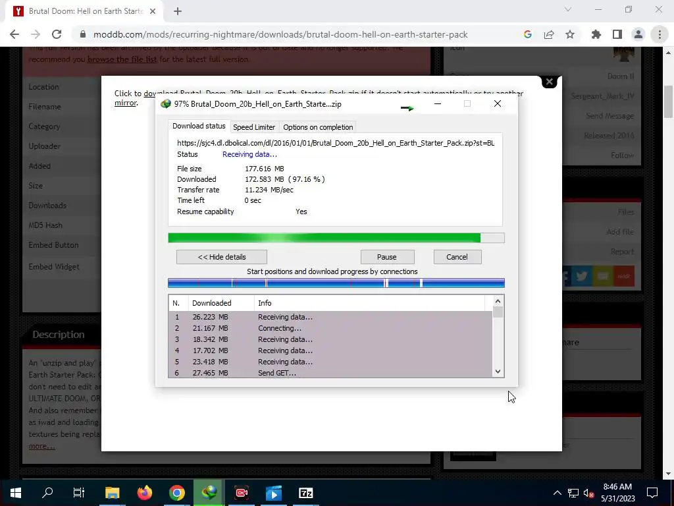Click browse the file list link
The height and width of the screenshot is (506, 674).
(122, 59)
